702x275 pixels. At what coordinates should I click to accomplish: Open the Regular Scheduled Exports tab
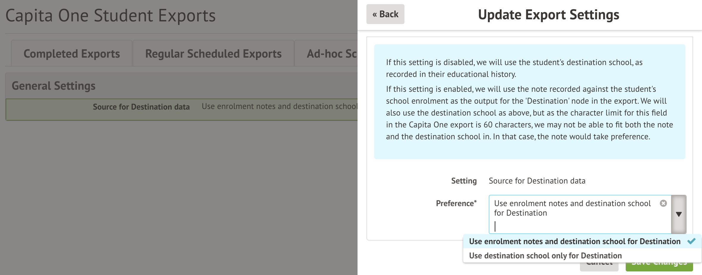pos(213,54)
